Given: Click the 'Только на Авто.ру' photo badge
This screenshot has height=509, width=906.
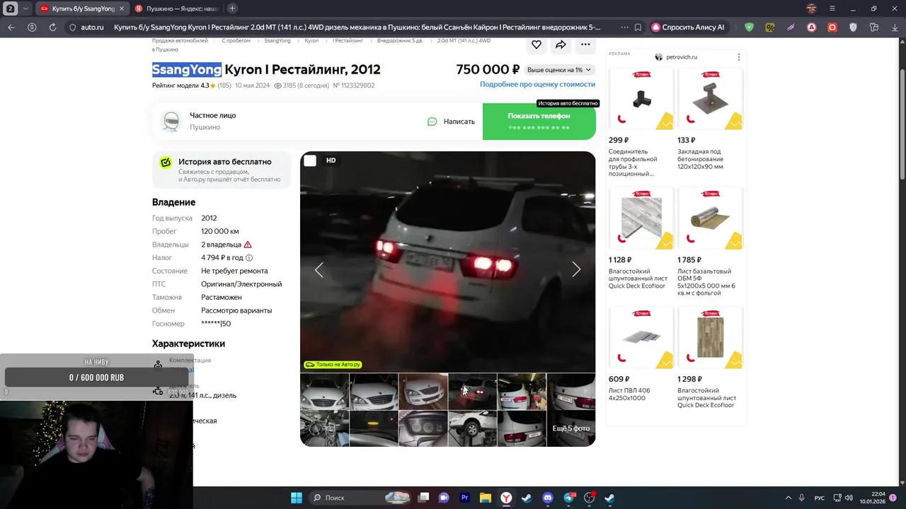Looking at the screenshot, I should 333,365.
